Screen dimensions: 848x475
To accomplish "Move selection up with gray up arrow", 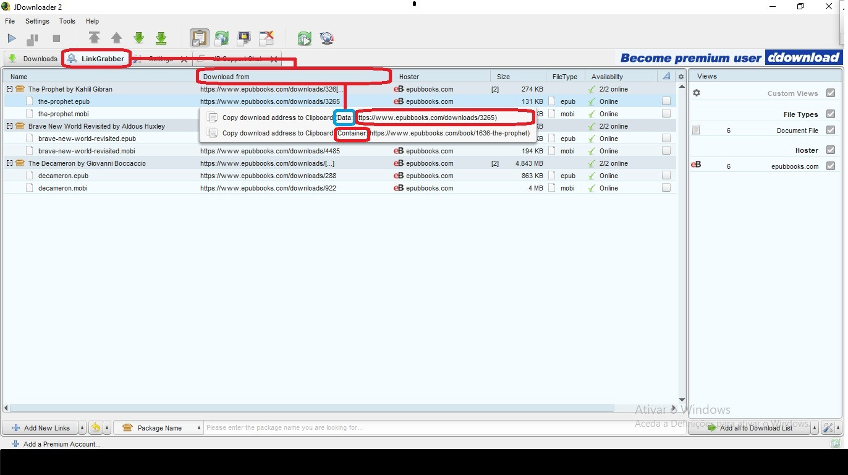I will pos(116,38).
